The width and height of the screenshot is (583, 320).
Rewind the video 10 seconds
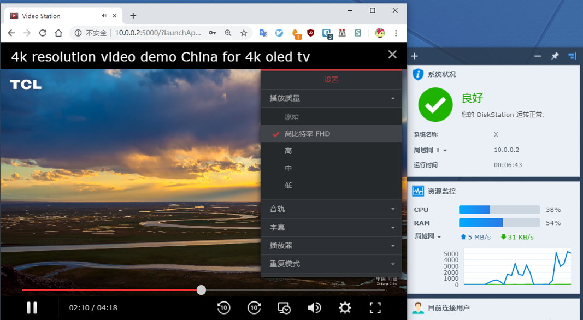[223, 307]
